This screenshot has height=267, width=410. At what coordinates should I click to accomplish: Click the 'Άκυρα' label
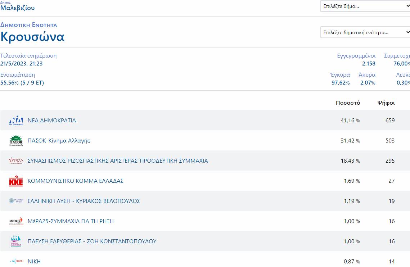coord(367,75)
